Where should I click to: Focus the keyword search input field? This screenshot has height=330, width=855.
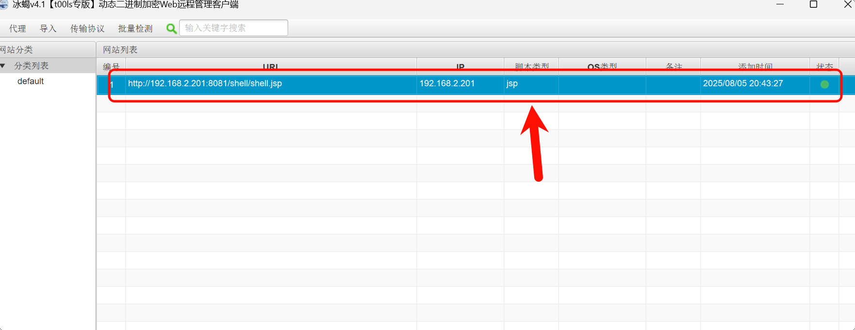pyautogui.click(x=233, y=28)
